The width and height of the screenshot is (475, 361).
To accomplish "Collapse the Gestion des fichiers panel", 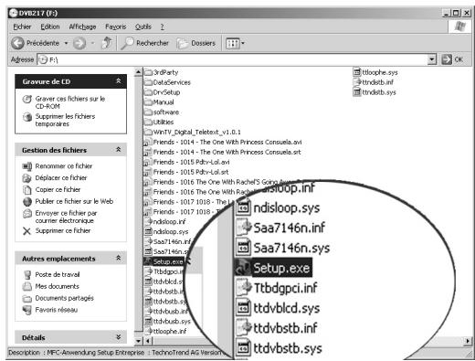I will click(x=119, y=150).
